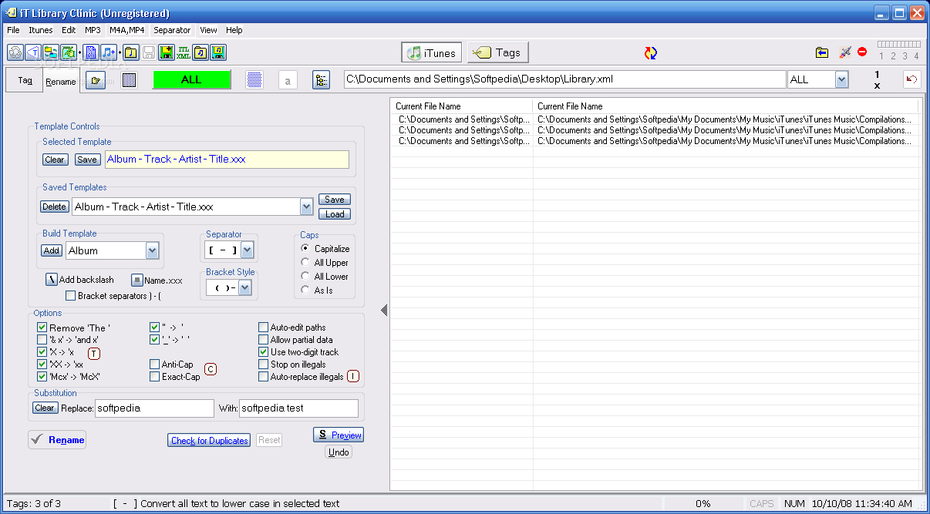Click the red stop circle icon
Viewport: 930px width, 514px height.
pos(862,52)
